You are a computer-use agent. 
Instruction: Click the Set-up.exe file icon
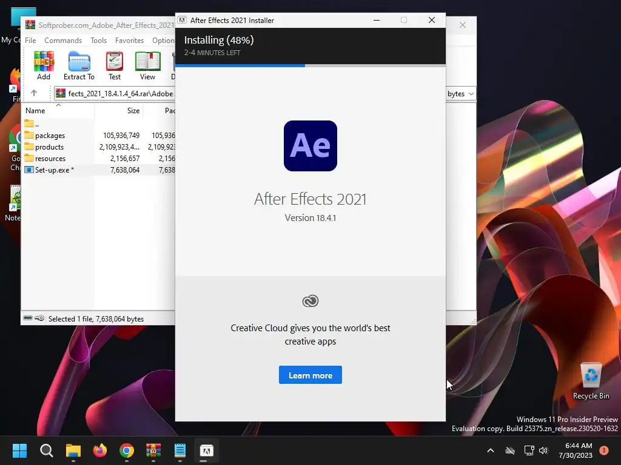(x=29, y=170)
